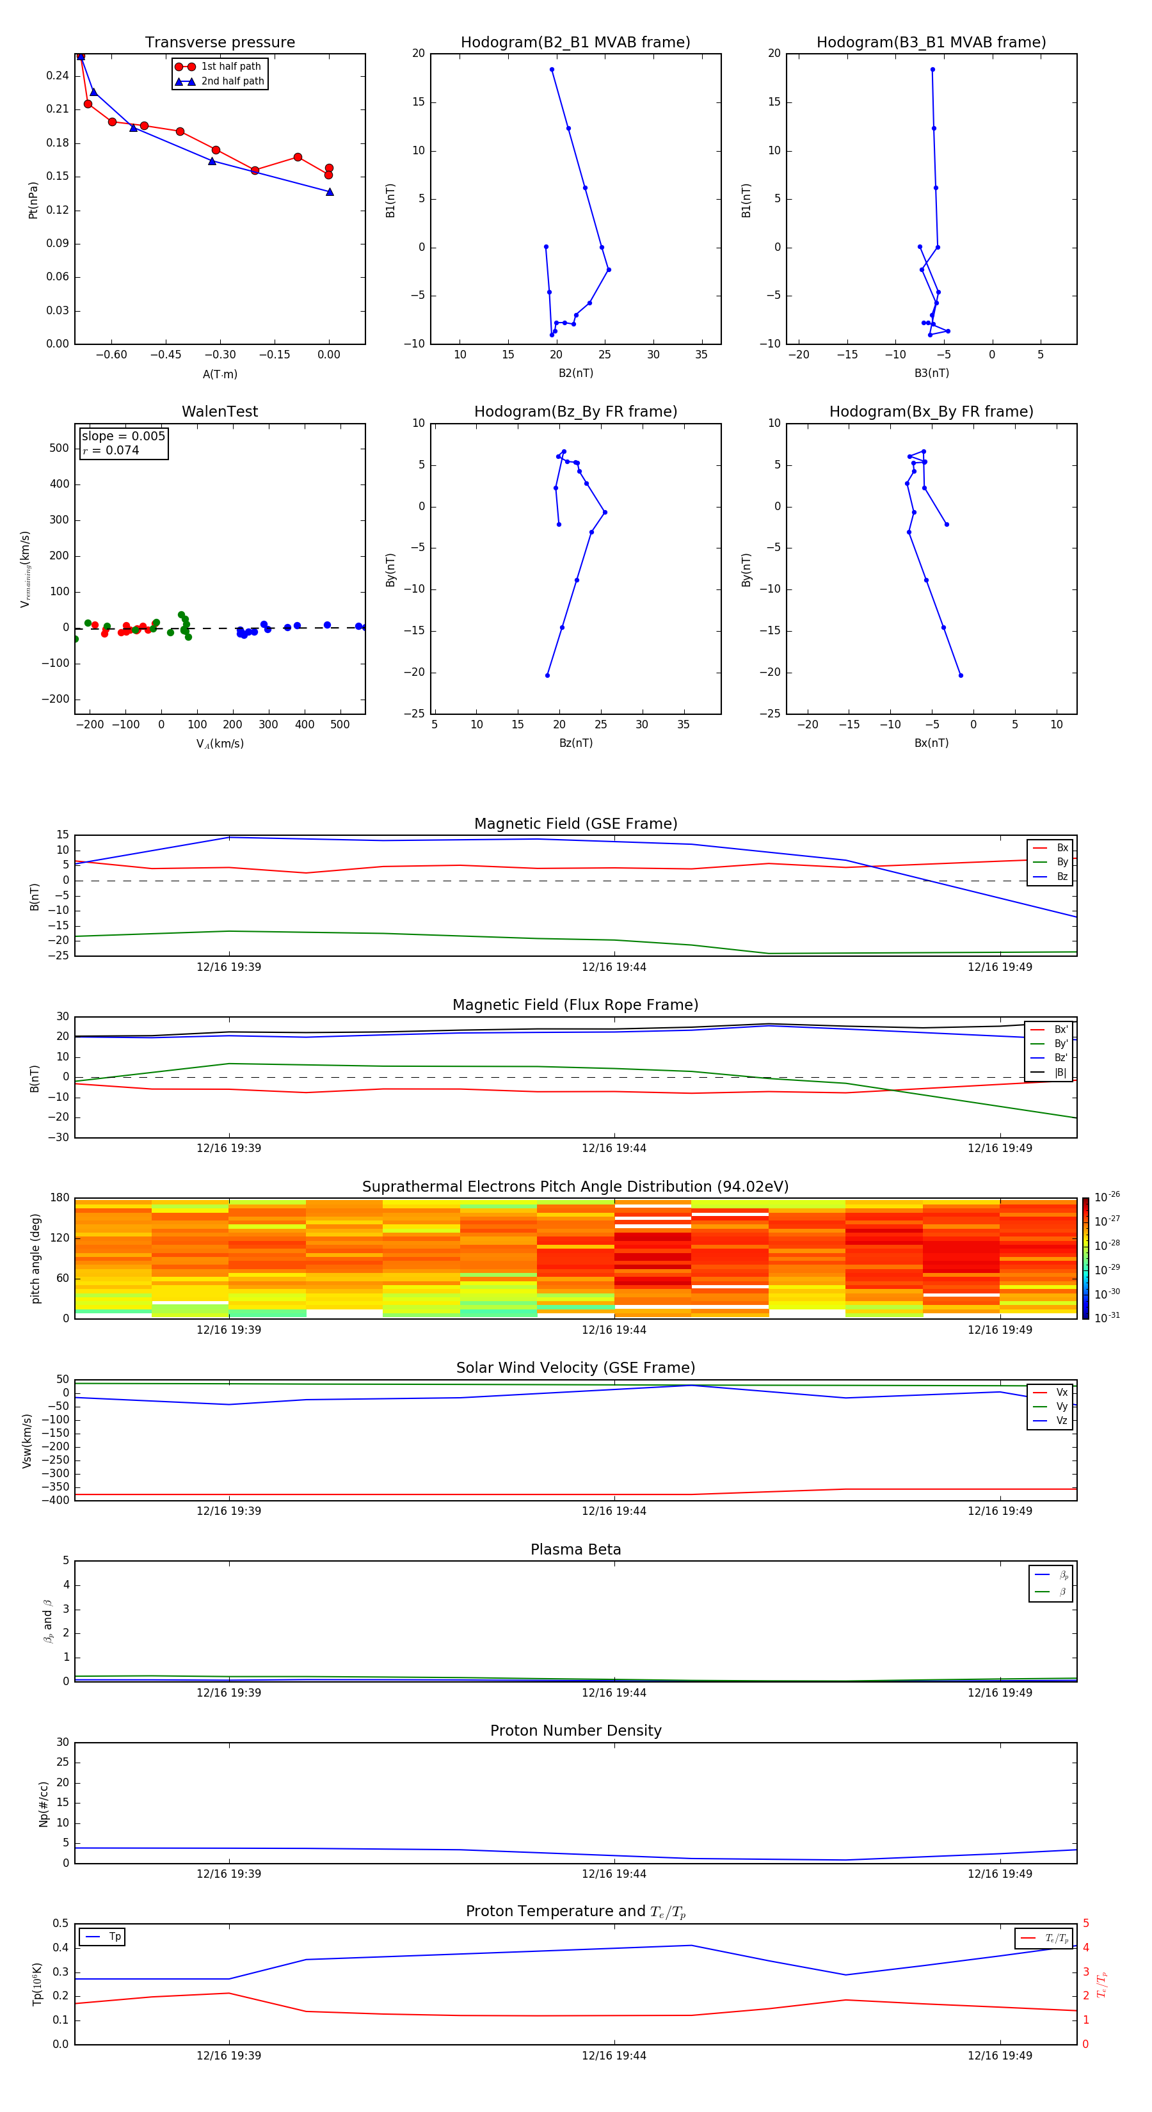Click the "Bz'" legend entry

click(1050, 1058)
